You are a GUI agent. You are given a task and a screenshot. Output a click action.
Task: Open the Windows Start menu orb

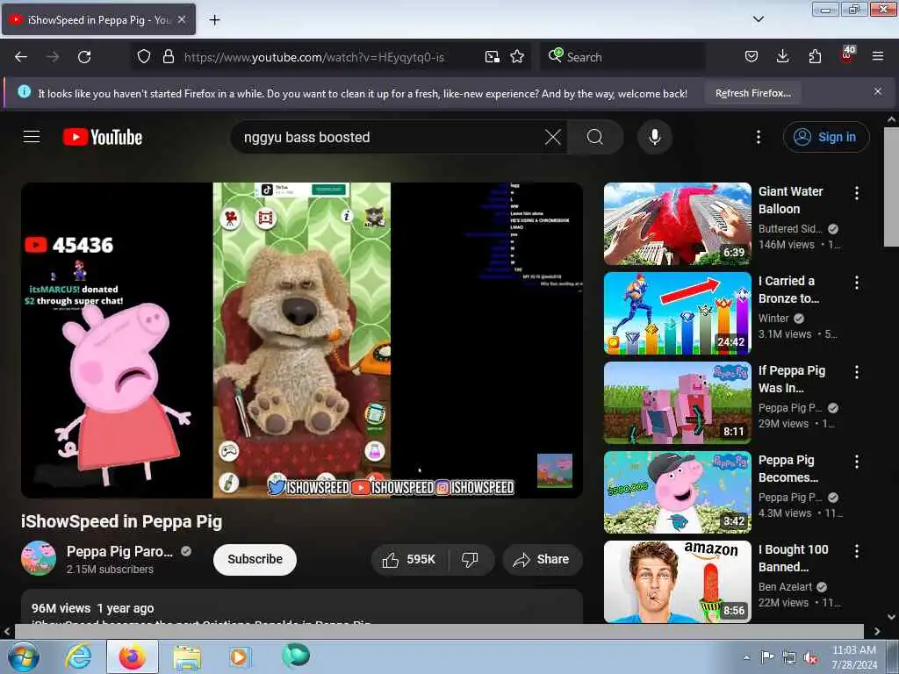(x=23, y=657)
